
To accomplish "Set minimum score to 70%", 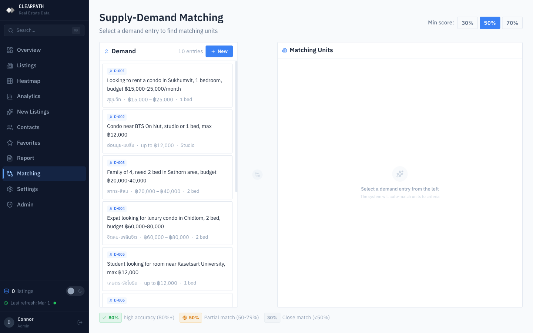I will [512, 23].
